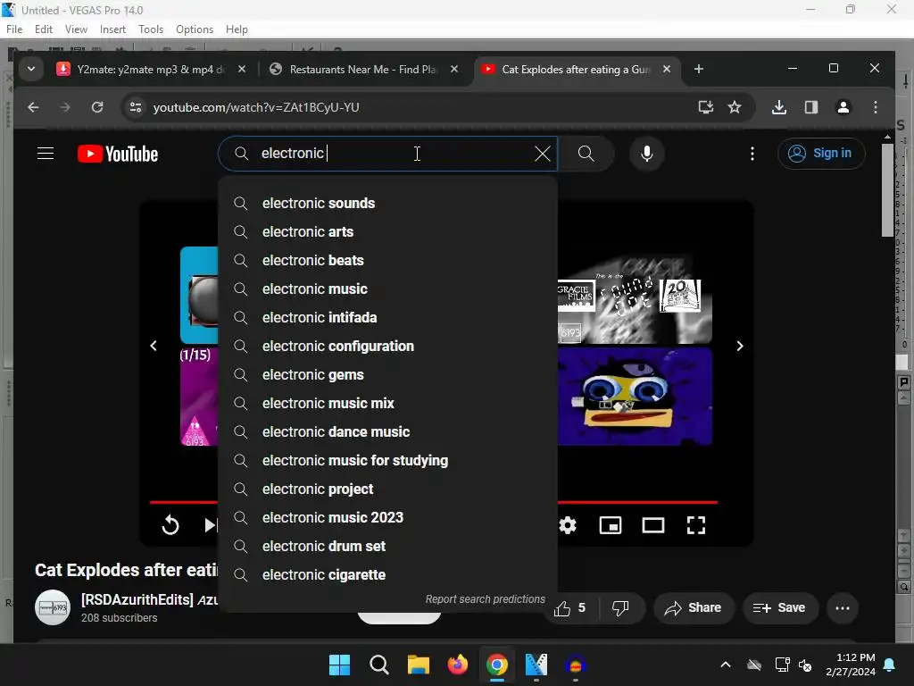
Task: Start voice search with microphone
Action: point(646,154)
